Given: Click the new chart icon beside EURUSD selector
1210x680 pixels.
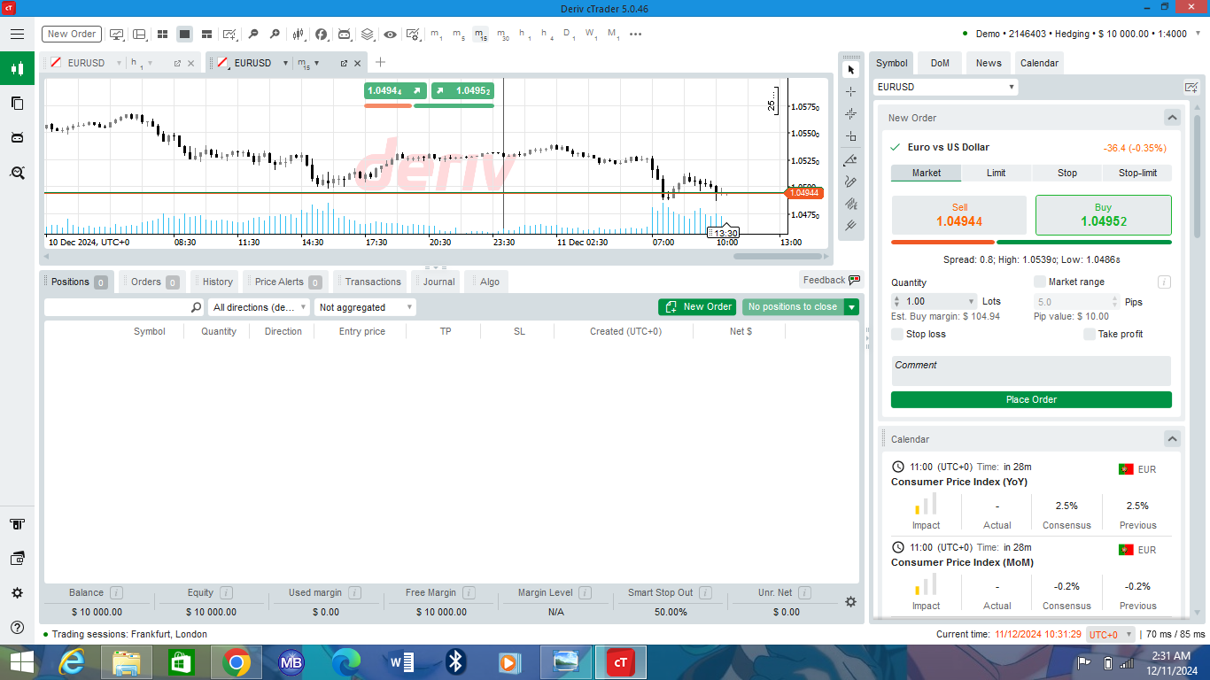Looking at the screenshot, I should pos(1191,87).
